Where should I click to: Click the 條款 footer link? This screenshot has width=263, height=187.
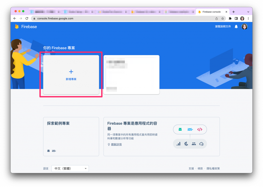tap(200, 169)
